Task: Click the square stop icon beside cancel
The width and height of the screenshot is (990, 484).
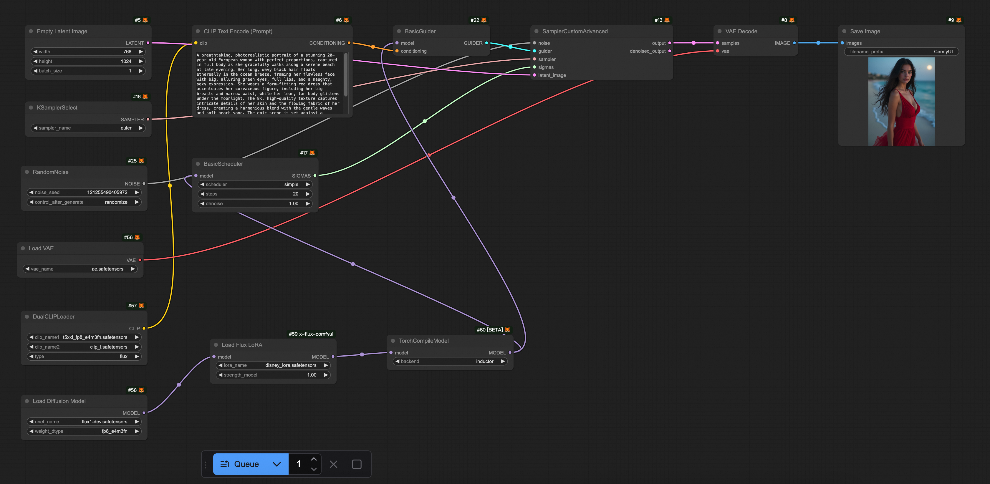Action: pos(356,464)
